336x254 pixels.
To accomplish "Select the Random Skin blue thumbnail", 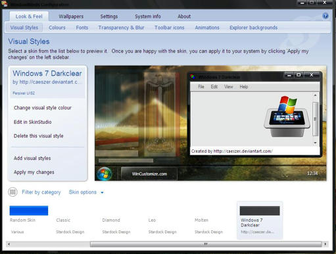I will [x=29, y=211].
